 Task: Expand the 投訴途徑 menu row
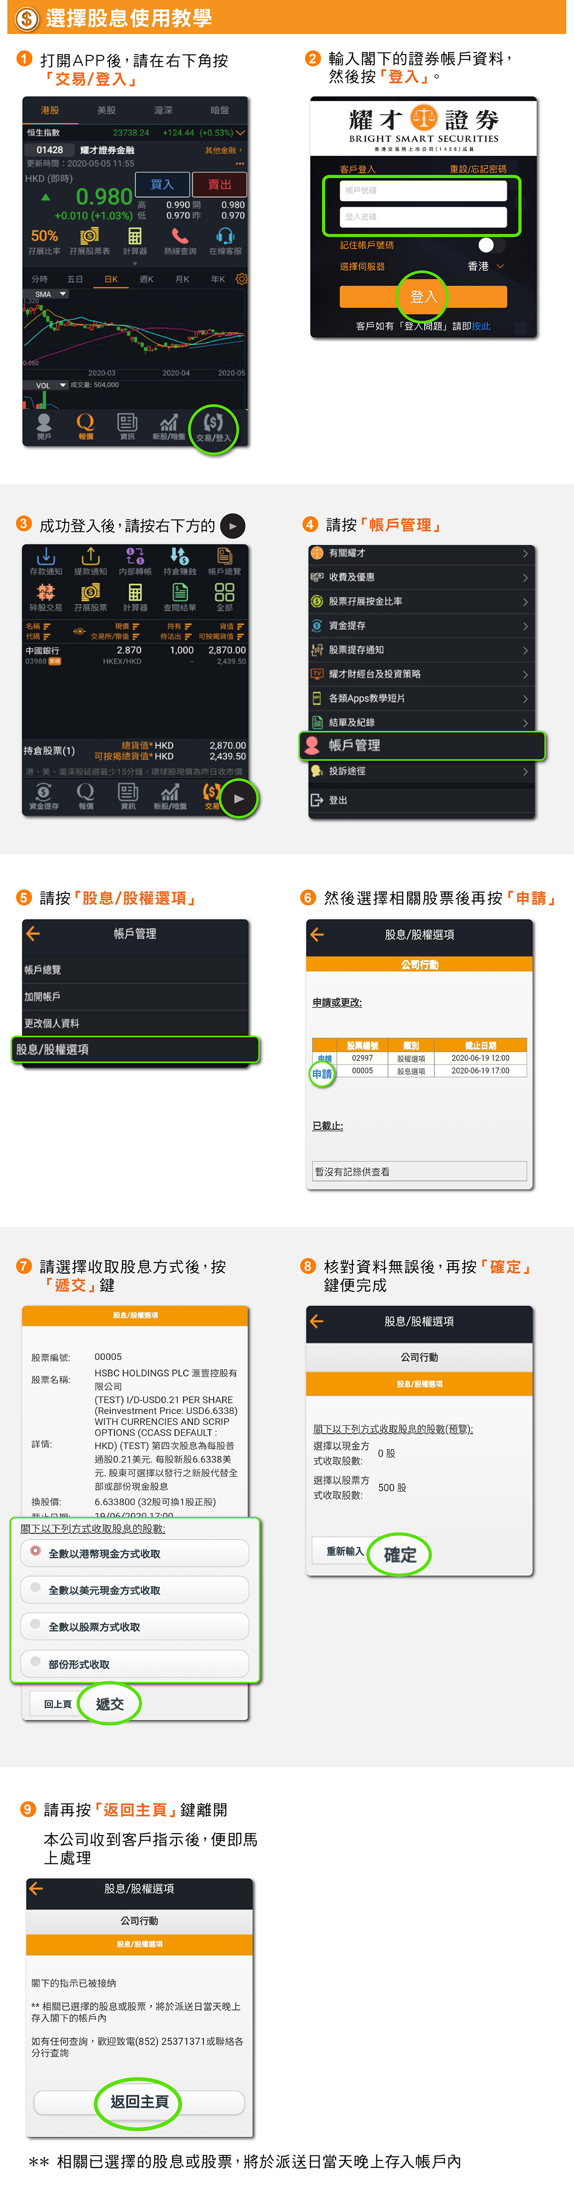coord(422,771)
